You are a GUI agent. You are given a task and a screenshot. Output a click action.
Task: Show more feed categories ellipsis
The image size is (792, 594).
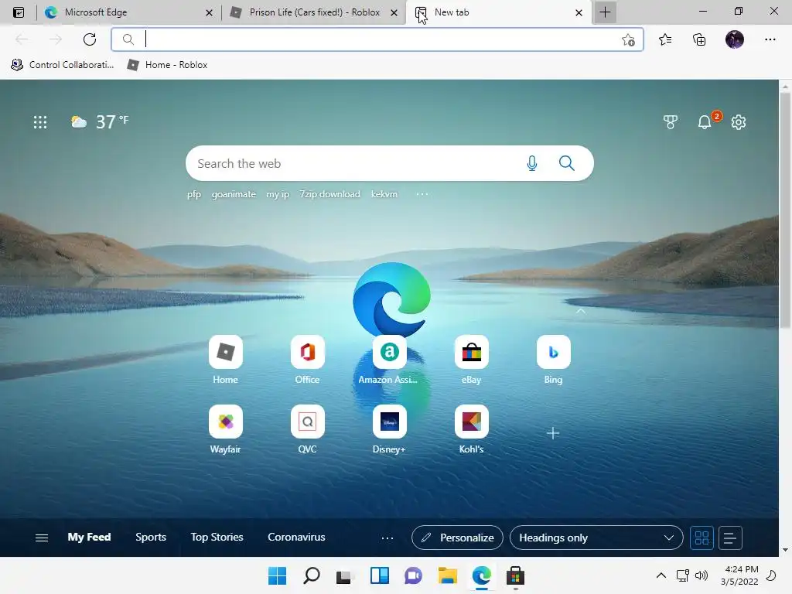[x=387, y=538]
